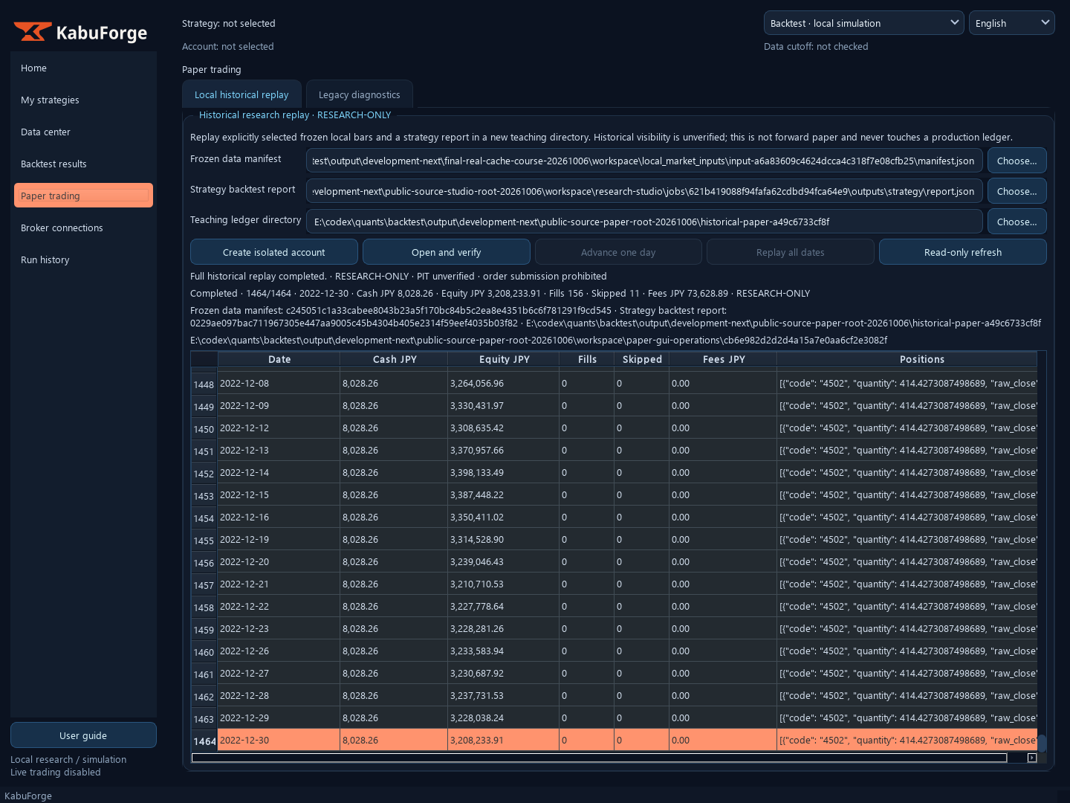Choose a Strategy backtest report file

1016,191
